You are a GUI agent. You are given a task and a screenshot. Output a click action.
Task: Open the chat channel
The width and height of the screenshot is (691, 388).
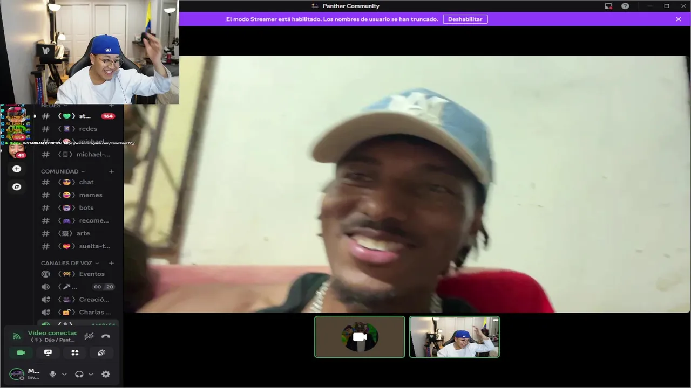click(78, 182)
